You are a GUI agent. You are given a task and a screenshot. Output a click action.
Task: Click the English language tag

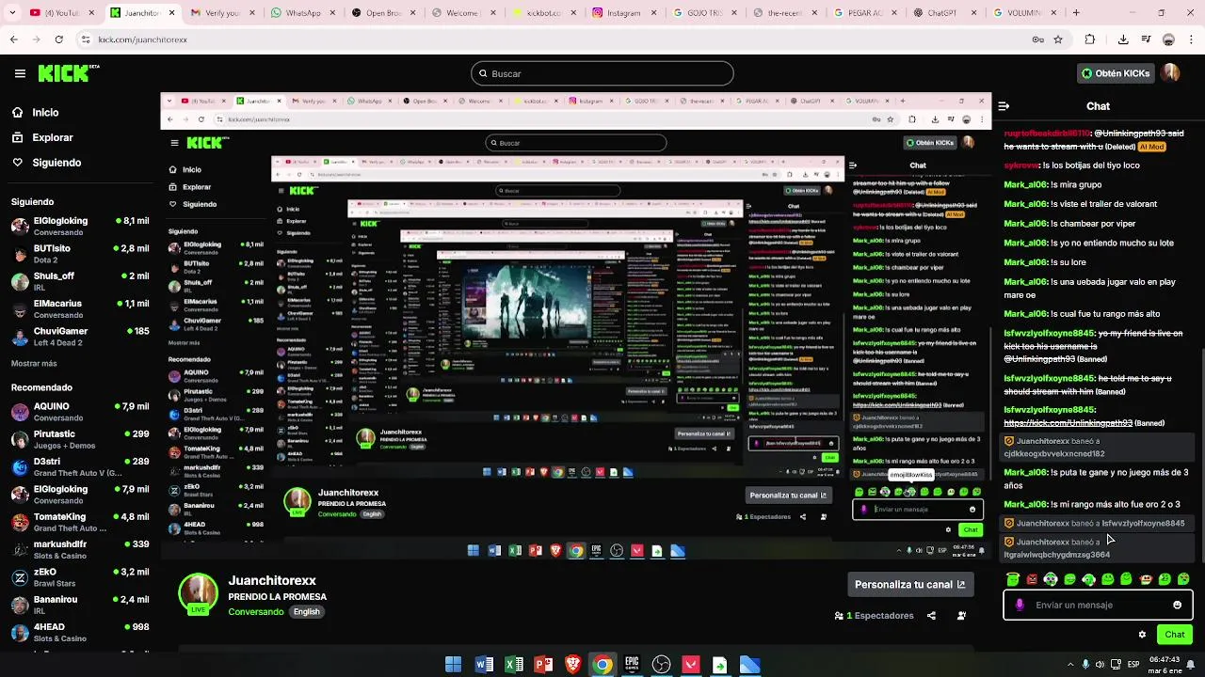[306, 611]
